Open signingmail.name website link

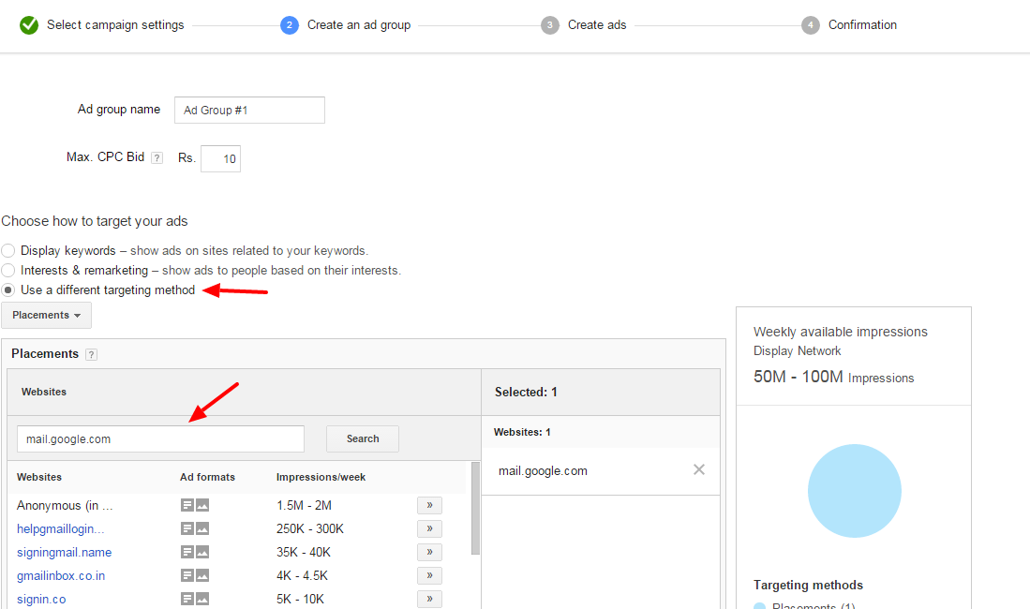tap(65, 553)
